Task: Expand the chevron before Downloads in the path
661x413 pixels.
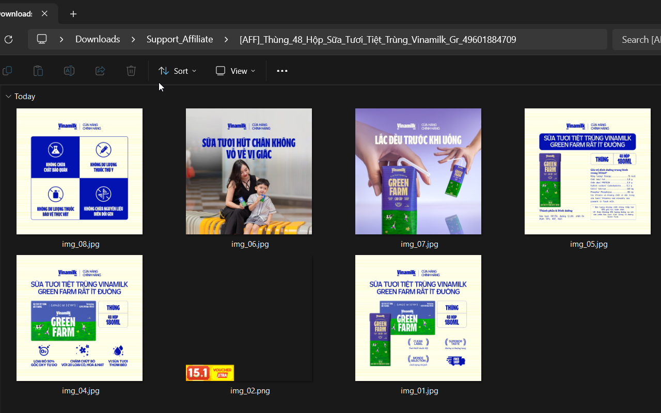Action: tap(61, 39)
